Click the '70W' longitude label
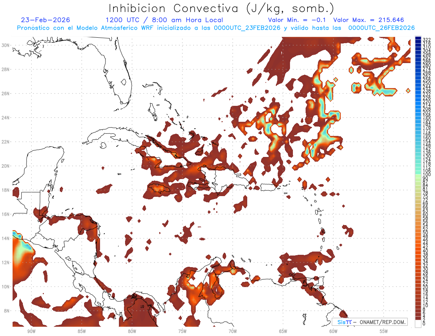The image size is (435, 336). click(x=233, y=331)
